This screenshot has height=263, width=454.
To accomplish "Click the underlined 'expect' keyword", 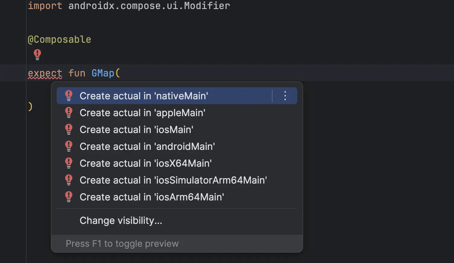I will [x=45, y=73].
